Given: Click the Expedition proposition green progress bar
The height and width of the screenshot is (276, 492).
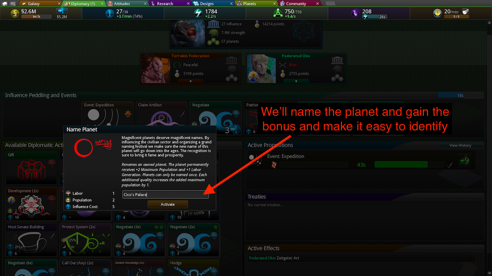Looking at the screenshot, I should point(401,164).
